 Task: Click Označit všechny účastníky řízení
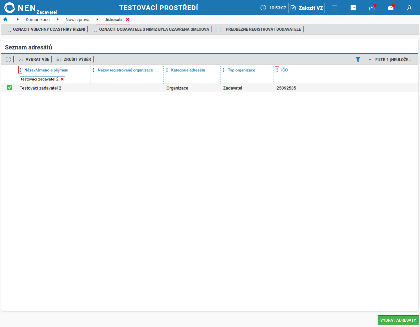[46, 29]
